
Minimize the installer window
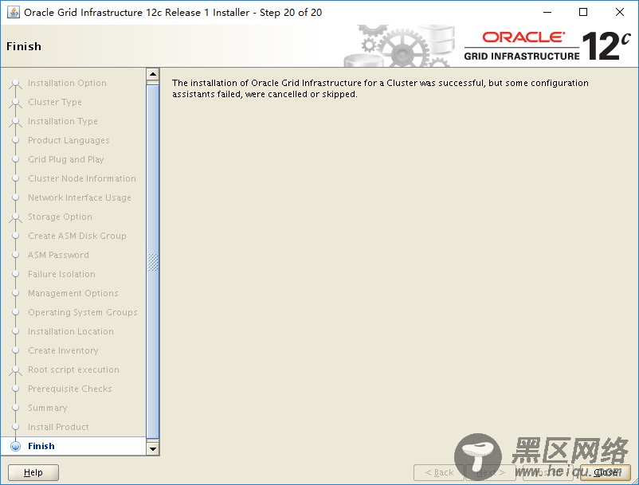click(x=547, y=12)
